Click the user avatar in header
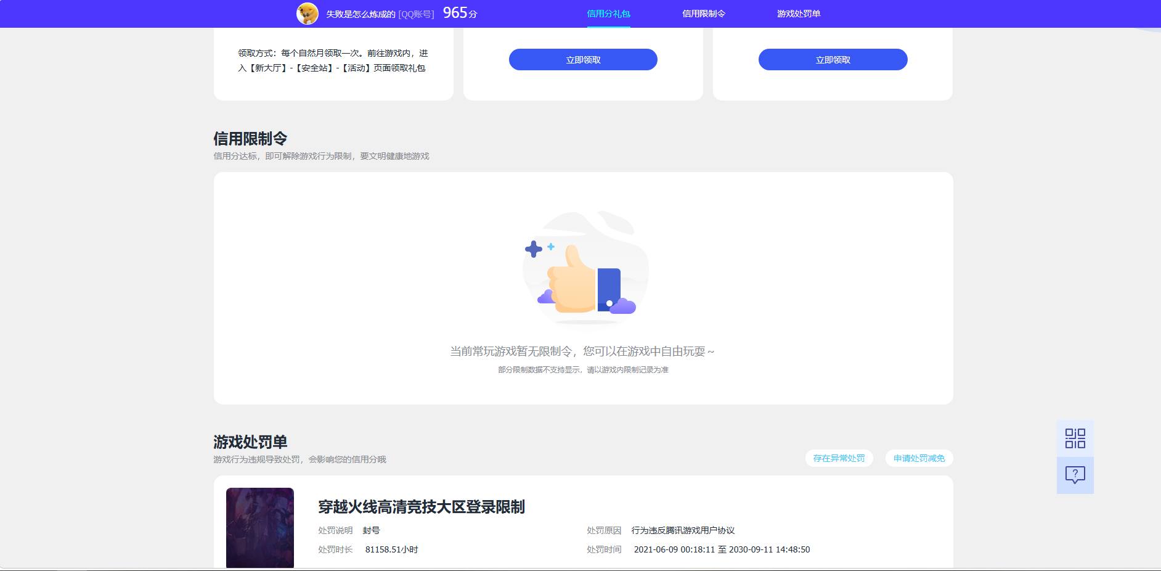The width and height of the screenshot is (1161, 571). tap(308, 14)
